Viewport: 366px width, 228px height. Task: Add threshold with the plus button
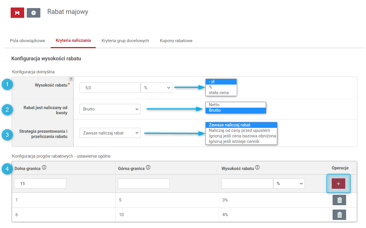click(x=338, y=184)
